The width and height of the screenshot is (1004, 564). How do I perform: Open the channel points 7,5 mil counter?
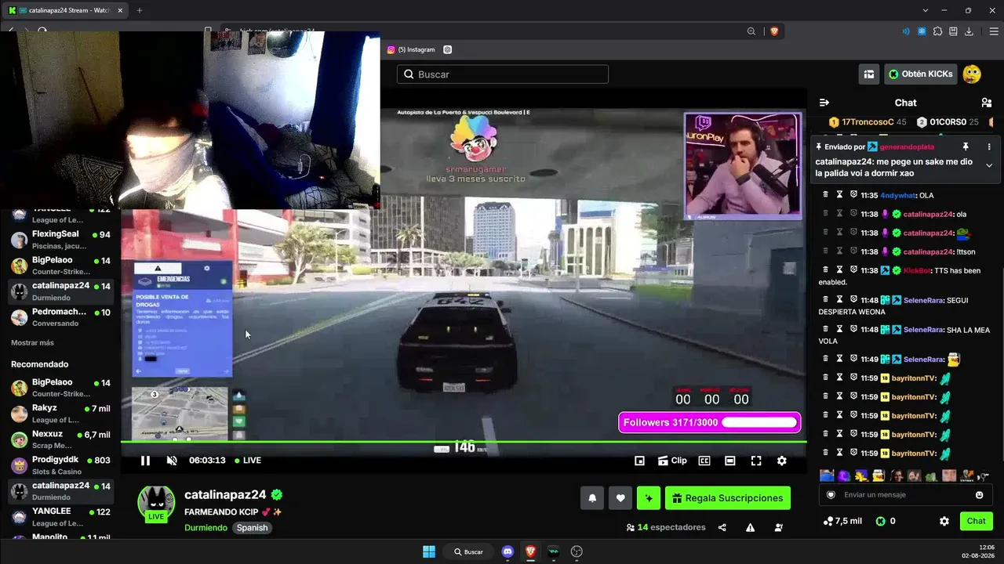pyautogui.click(x=842, y=521)
